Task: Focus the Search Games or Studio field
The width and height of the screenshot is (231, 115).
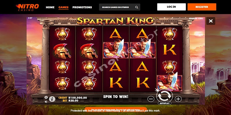Action: pyautogui.click(x=120, y=7)
